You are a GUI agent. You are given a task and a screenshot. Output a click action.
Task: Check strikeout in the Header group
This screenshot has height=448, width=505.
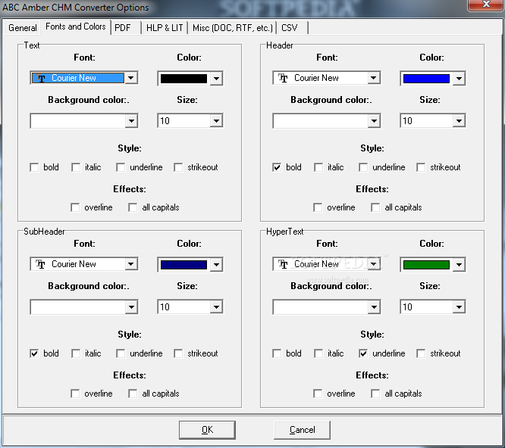click(421, 167)
